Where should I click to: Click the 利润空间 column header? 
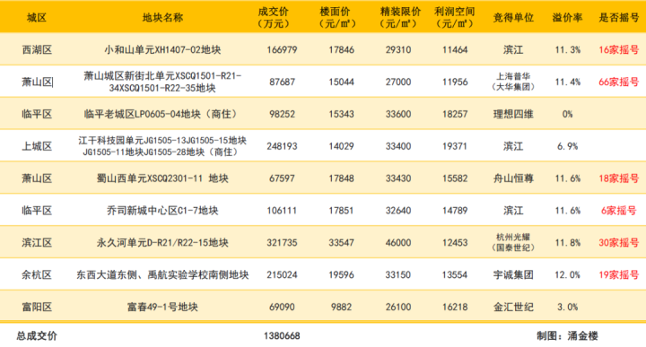pyautogui.click(x=454, y=18)
